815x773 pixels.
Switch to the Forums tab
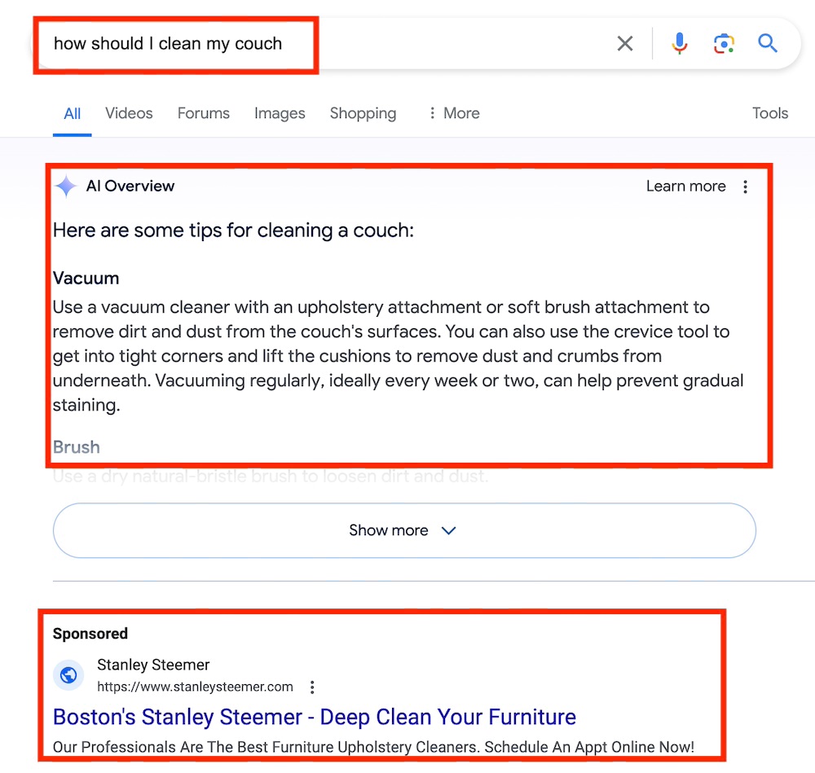click(204, 113)
